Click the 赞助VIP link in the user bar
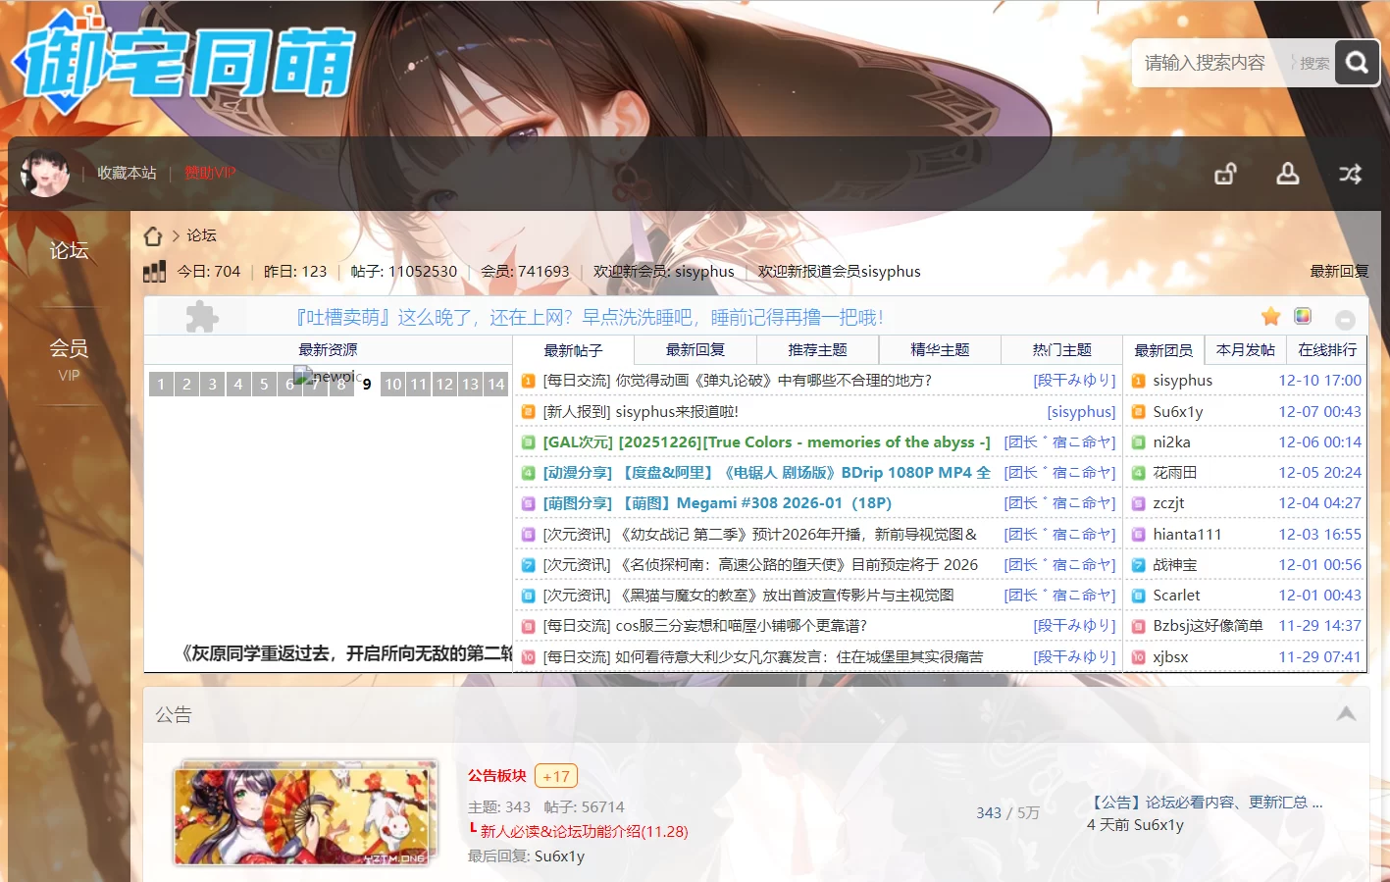The height and width of the screenshot is (882, 1390). (x=211, y=173)
